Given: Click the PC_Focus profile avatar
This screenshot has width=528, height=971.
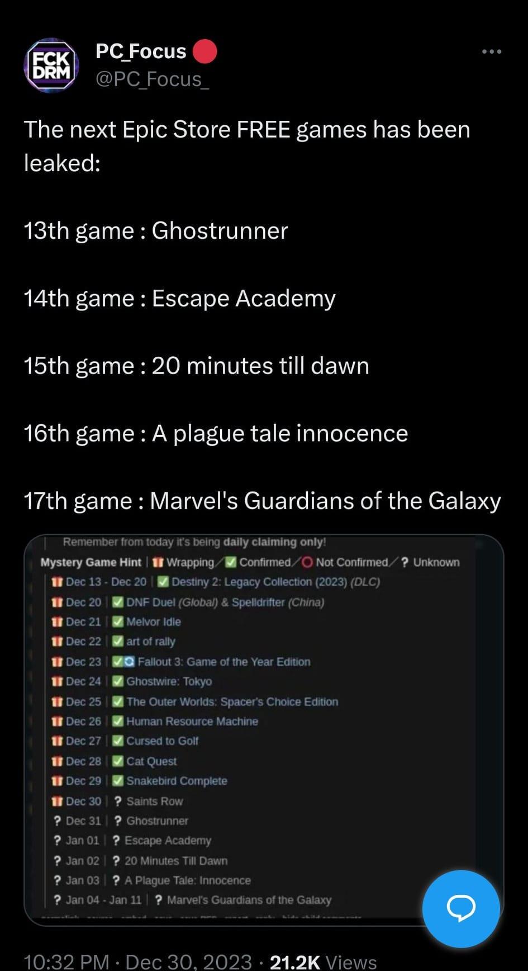Looking at the screenshot, I should click(51, 65).
